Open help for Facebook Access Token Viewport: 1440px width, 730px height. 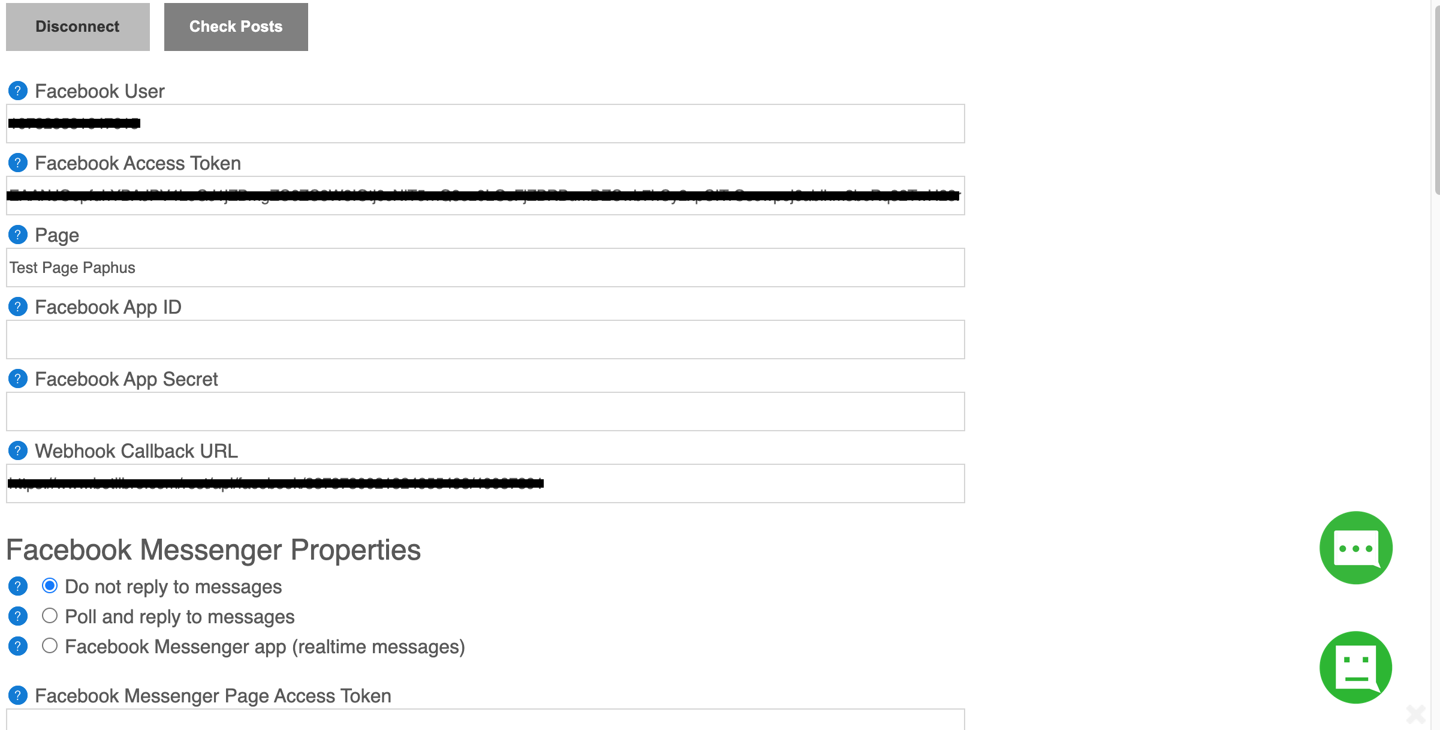[18, 163]
